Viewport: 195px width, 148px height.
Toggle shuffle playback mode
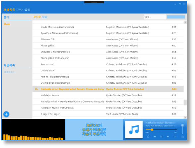tap(148, 136)
